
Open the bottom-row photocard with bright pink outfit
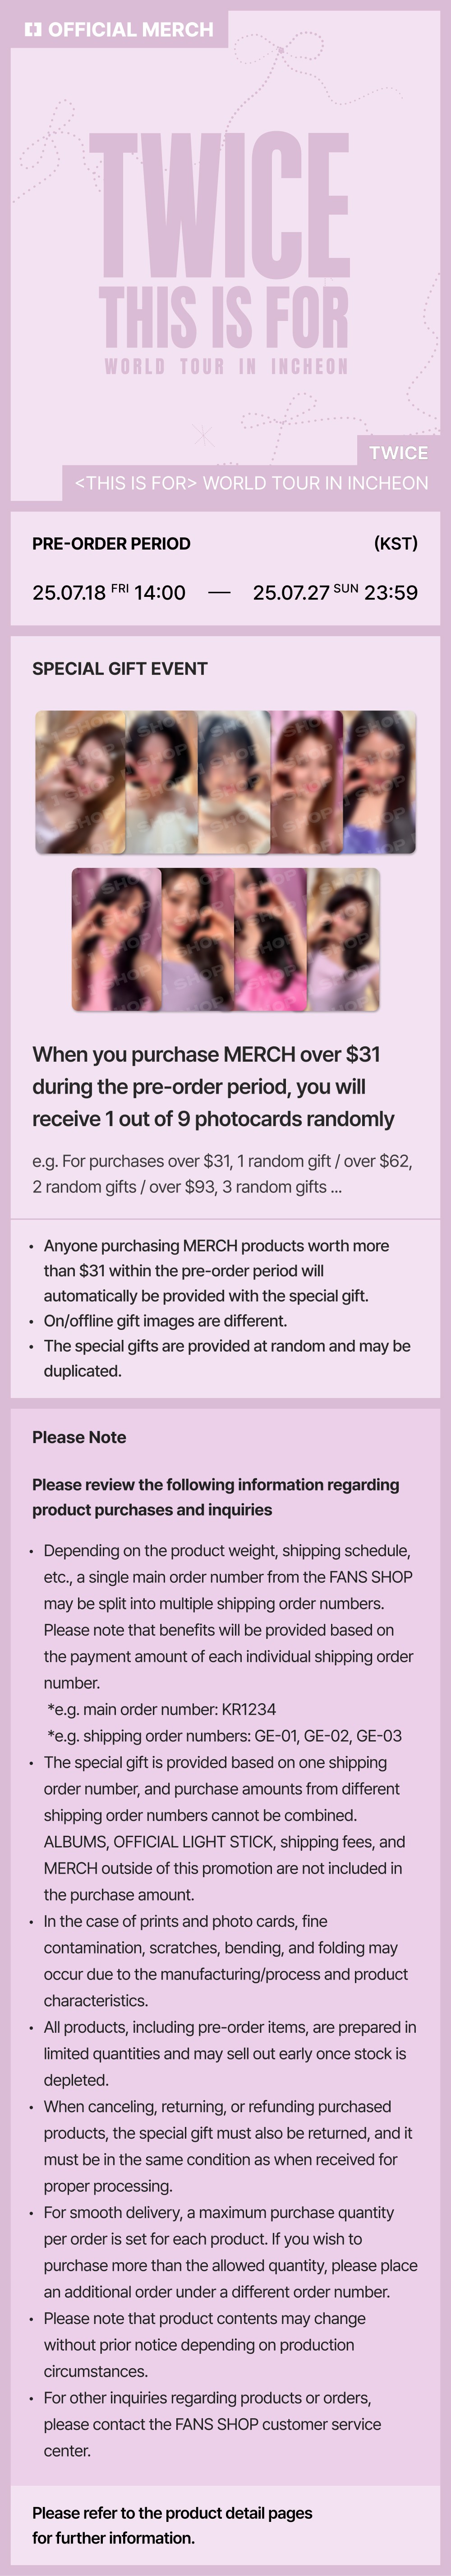pos(270,939)
